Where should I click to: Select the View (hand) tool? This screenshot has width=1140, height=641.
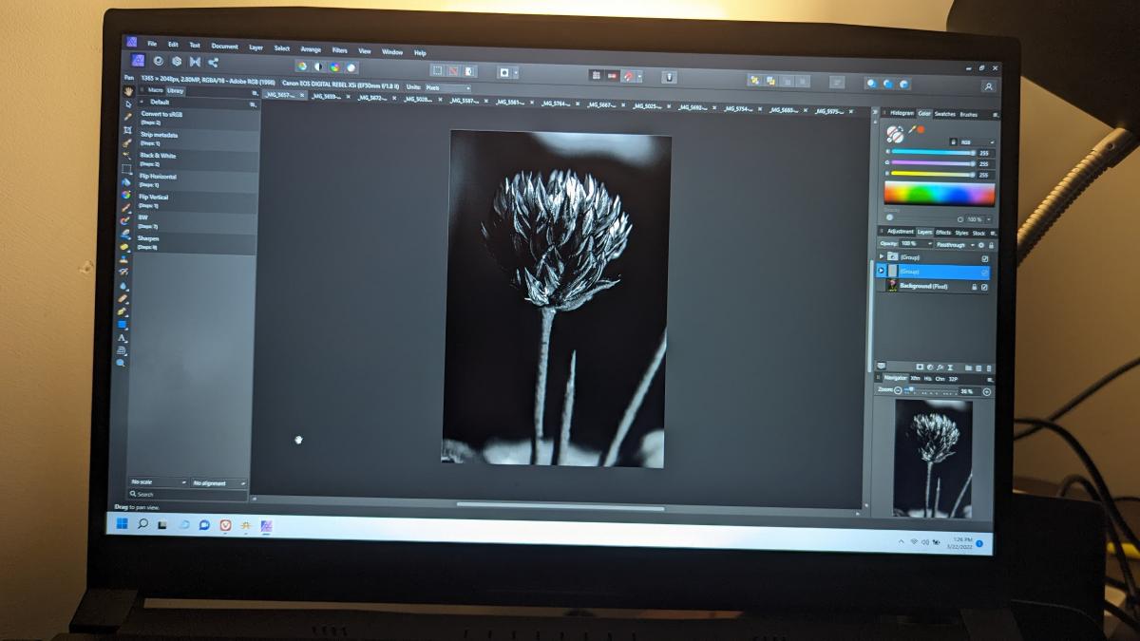coord(128,91)
